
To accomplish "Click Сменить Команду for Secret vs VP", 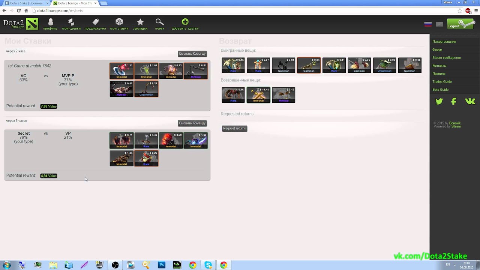I will [x=192, y=123].
